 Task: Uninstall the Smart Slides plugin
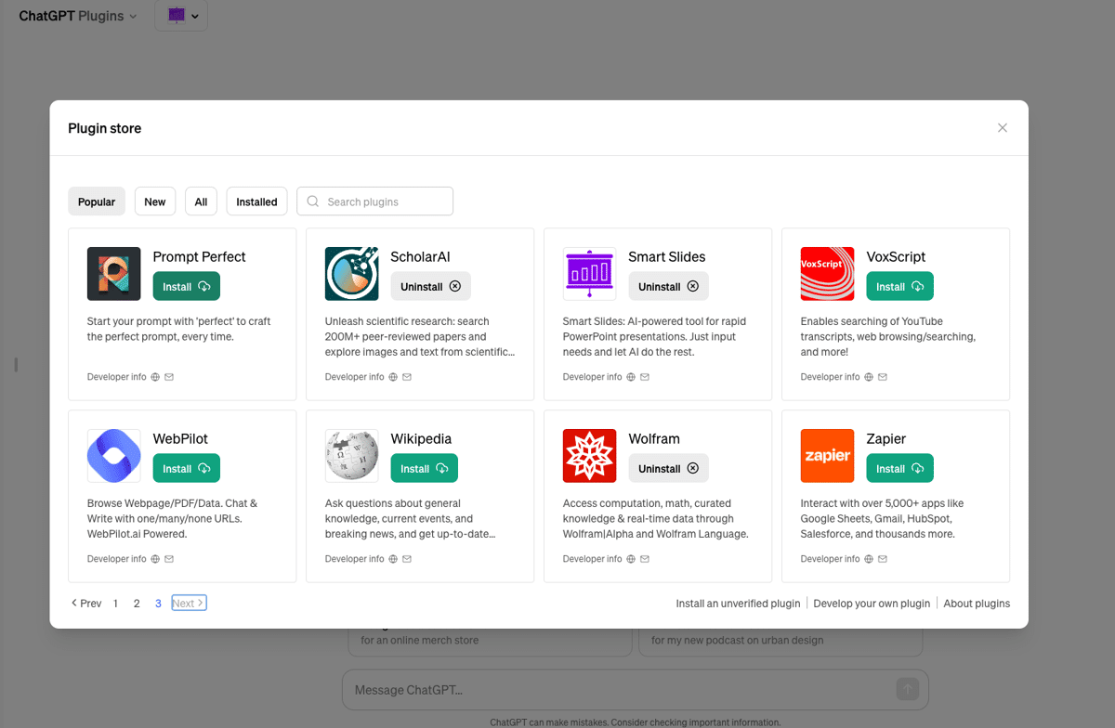coord(668,286)
